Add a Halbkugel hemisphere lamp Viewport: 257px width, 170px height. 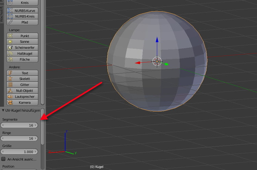(23, 54)
